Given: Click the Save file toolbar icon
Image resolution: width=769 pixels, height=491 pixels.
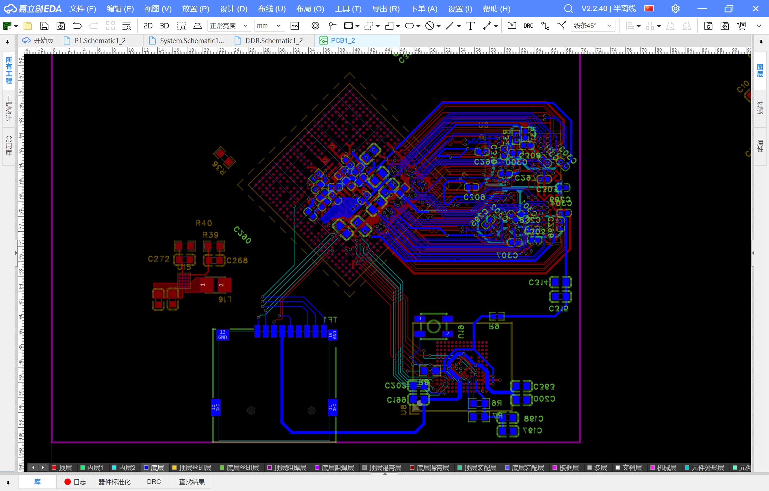Looking at the screenshot, I should click(44, 26).
